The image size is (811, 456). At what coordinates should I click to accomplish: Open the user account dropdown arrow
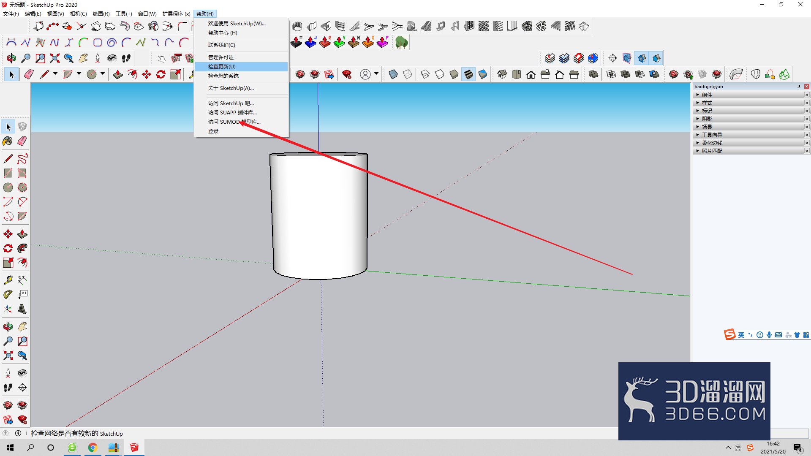click(376, 74)
